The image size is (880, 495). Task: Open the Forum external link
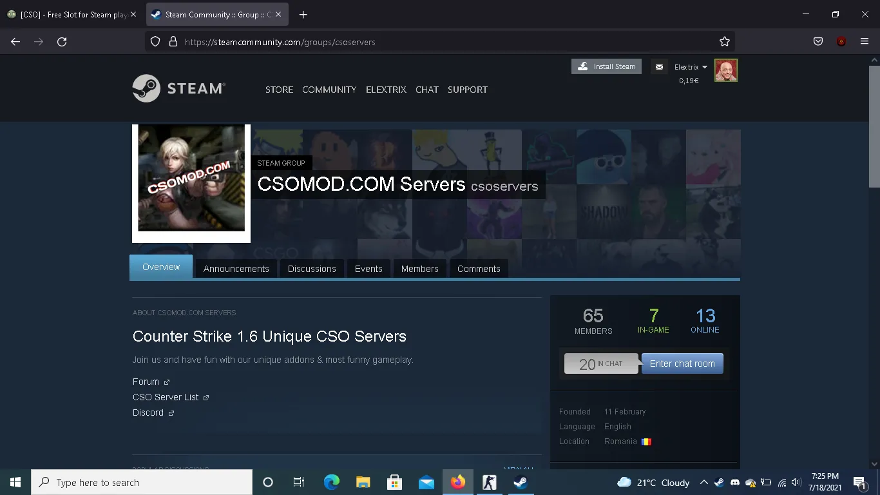pos(151,382)
